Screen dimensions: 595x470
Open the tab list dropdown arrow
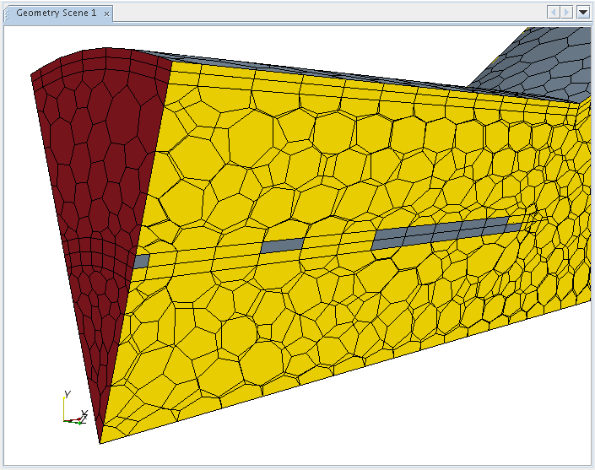[x=582, y=12]
